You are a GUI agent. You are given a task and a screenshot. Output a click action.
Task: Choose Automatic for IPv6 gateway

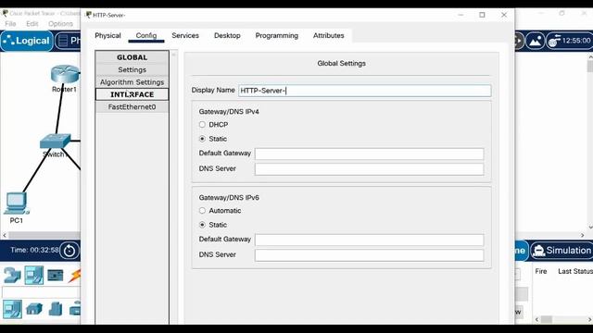pyautogui.click(x=202, y=211)
